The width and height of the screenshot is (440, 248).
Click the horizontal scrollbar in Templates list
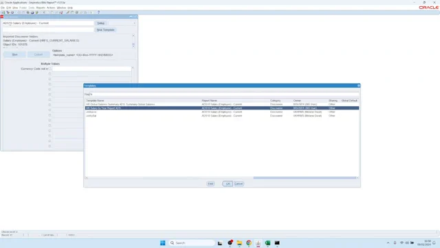click(x=305, y=178)
